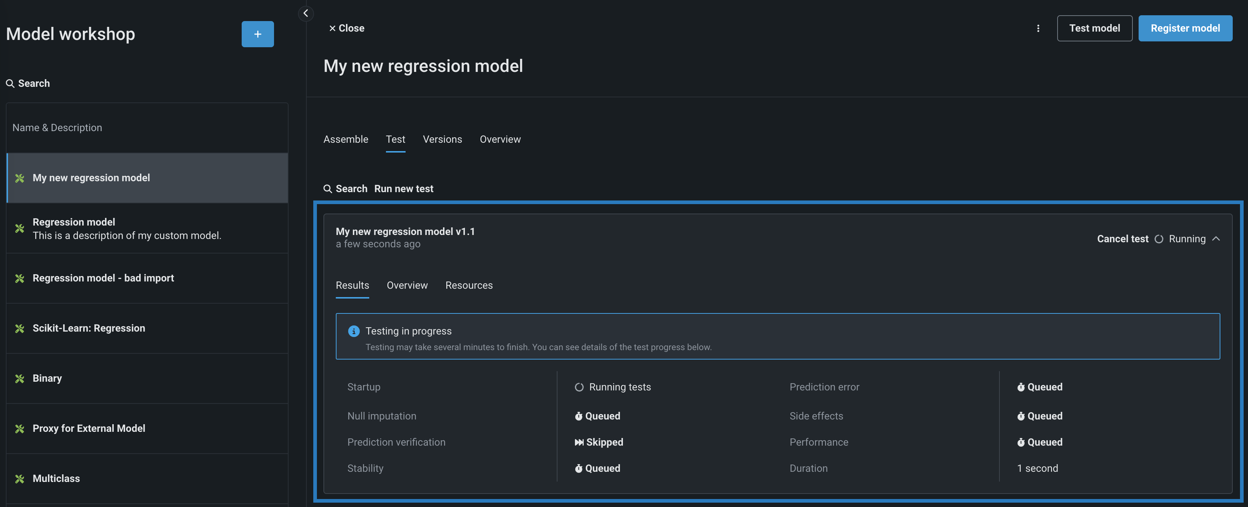Click the plus icon to add a model
Screen dimensions: 1248x507
pyautogui.click(x=257, y=34)
